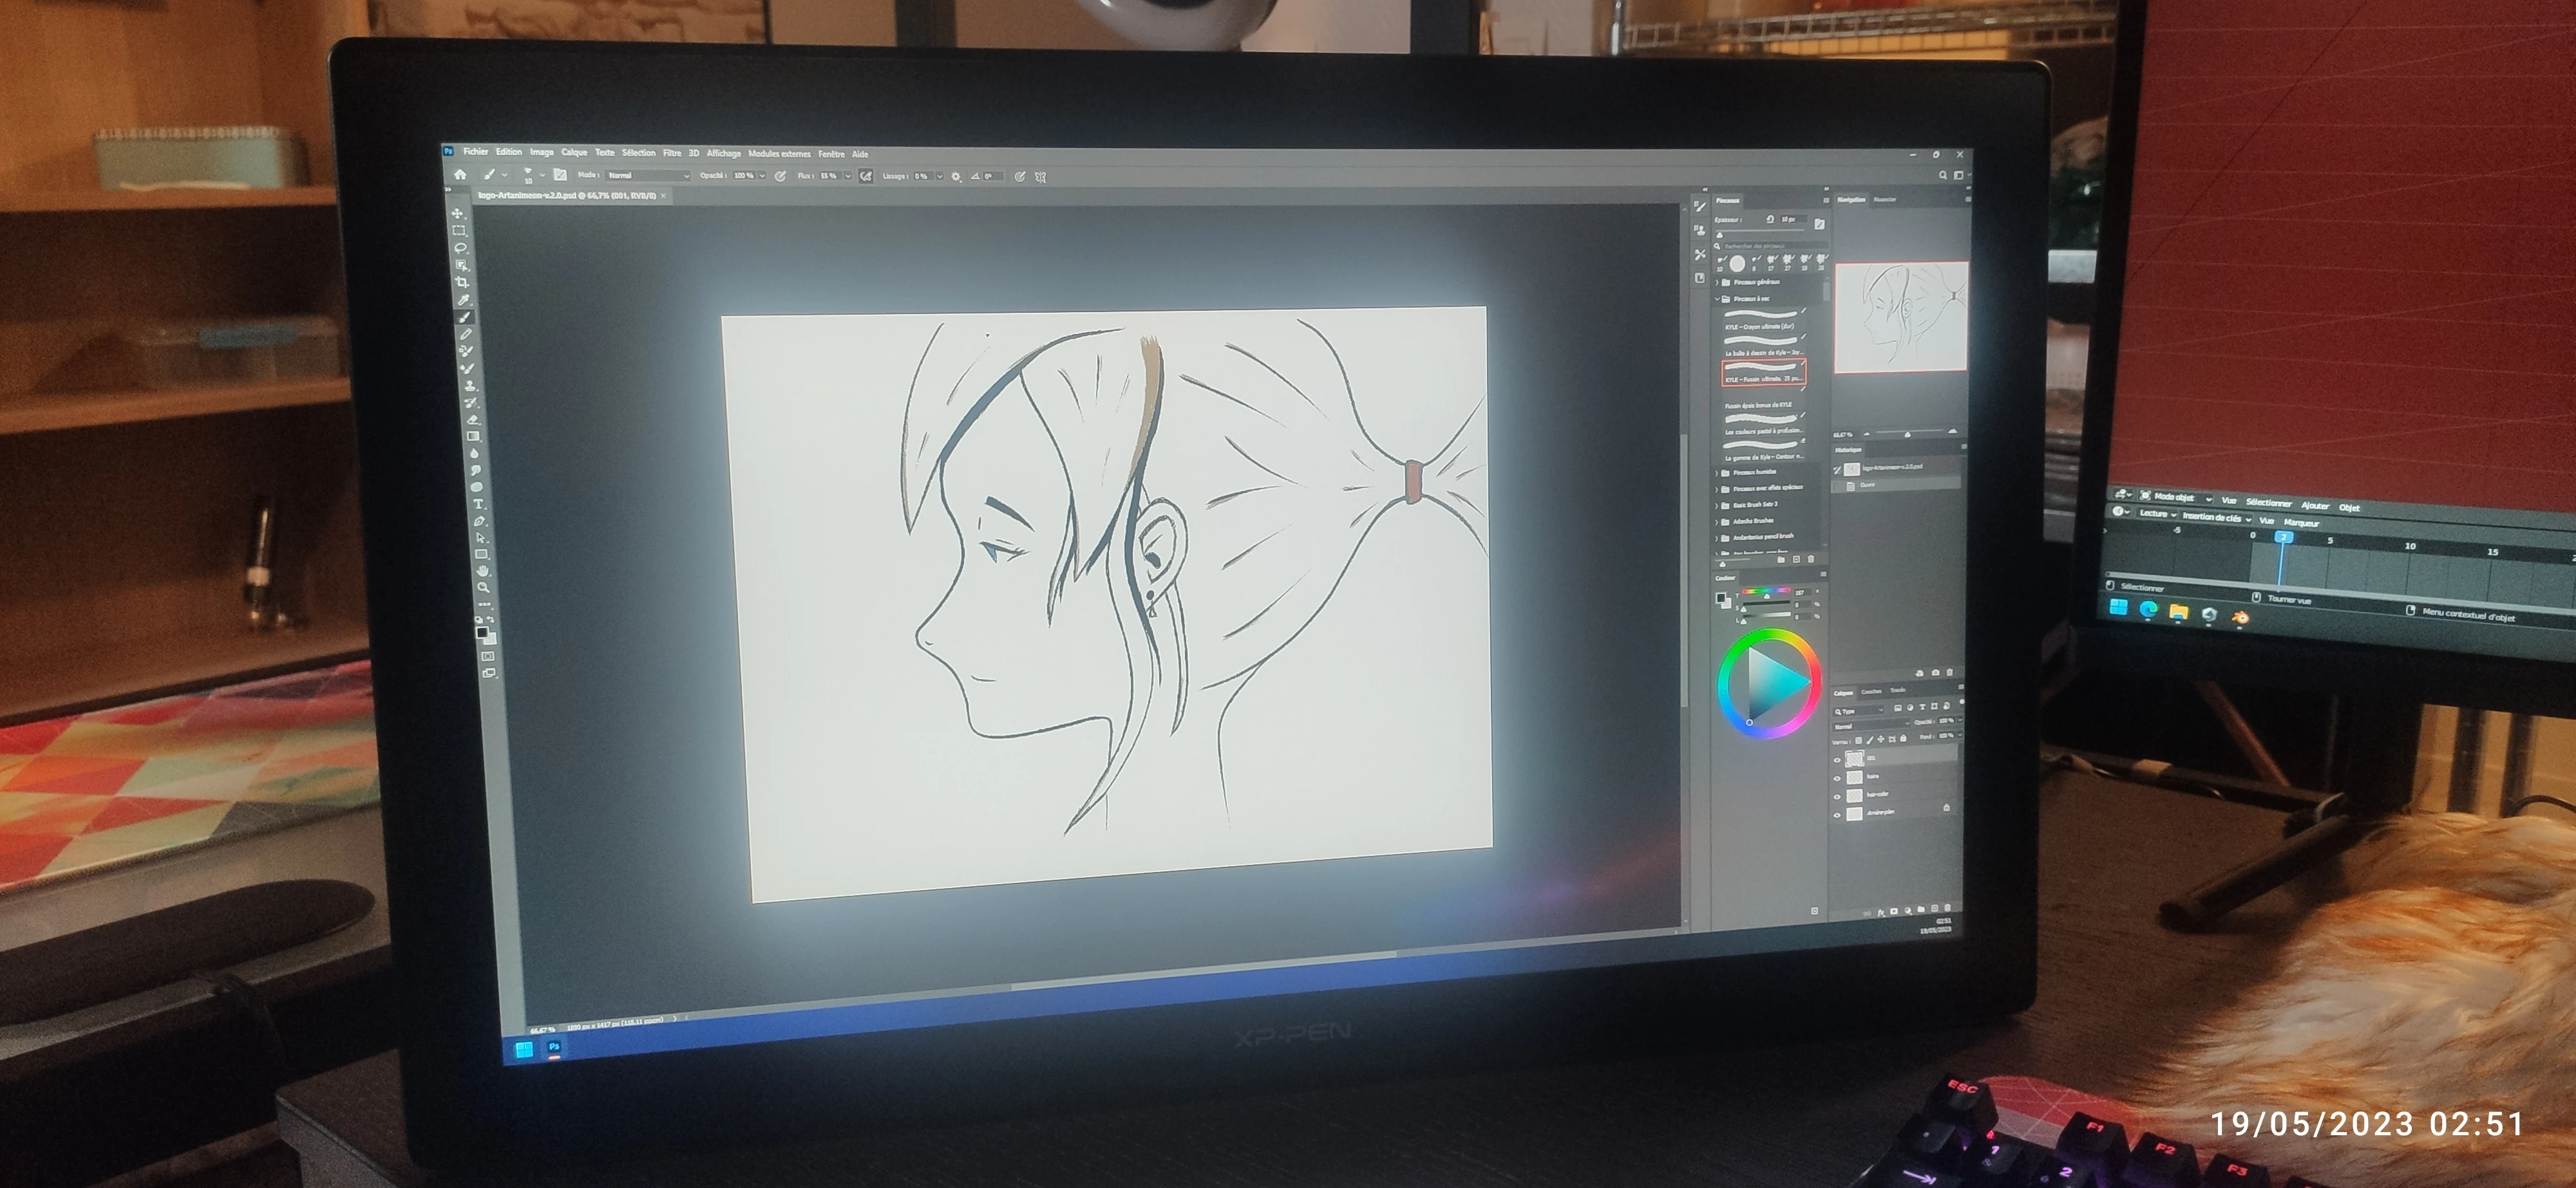Image resolution: width=2576 pixels, height=1188 pixels.
Task: Select the Pen tool
Action: (479, 521)
